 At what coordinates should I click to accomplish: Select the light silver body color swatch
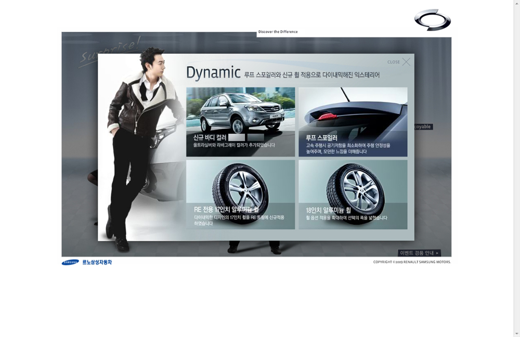(237, 138)
